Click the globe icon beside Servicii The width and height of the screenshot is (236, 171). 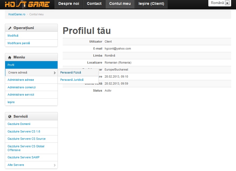click(x=10, y=116)
